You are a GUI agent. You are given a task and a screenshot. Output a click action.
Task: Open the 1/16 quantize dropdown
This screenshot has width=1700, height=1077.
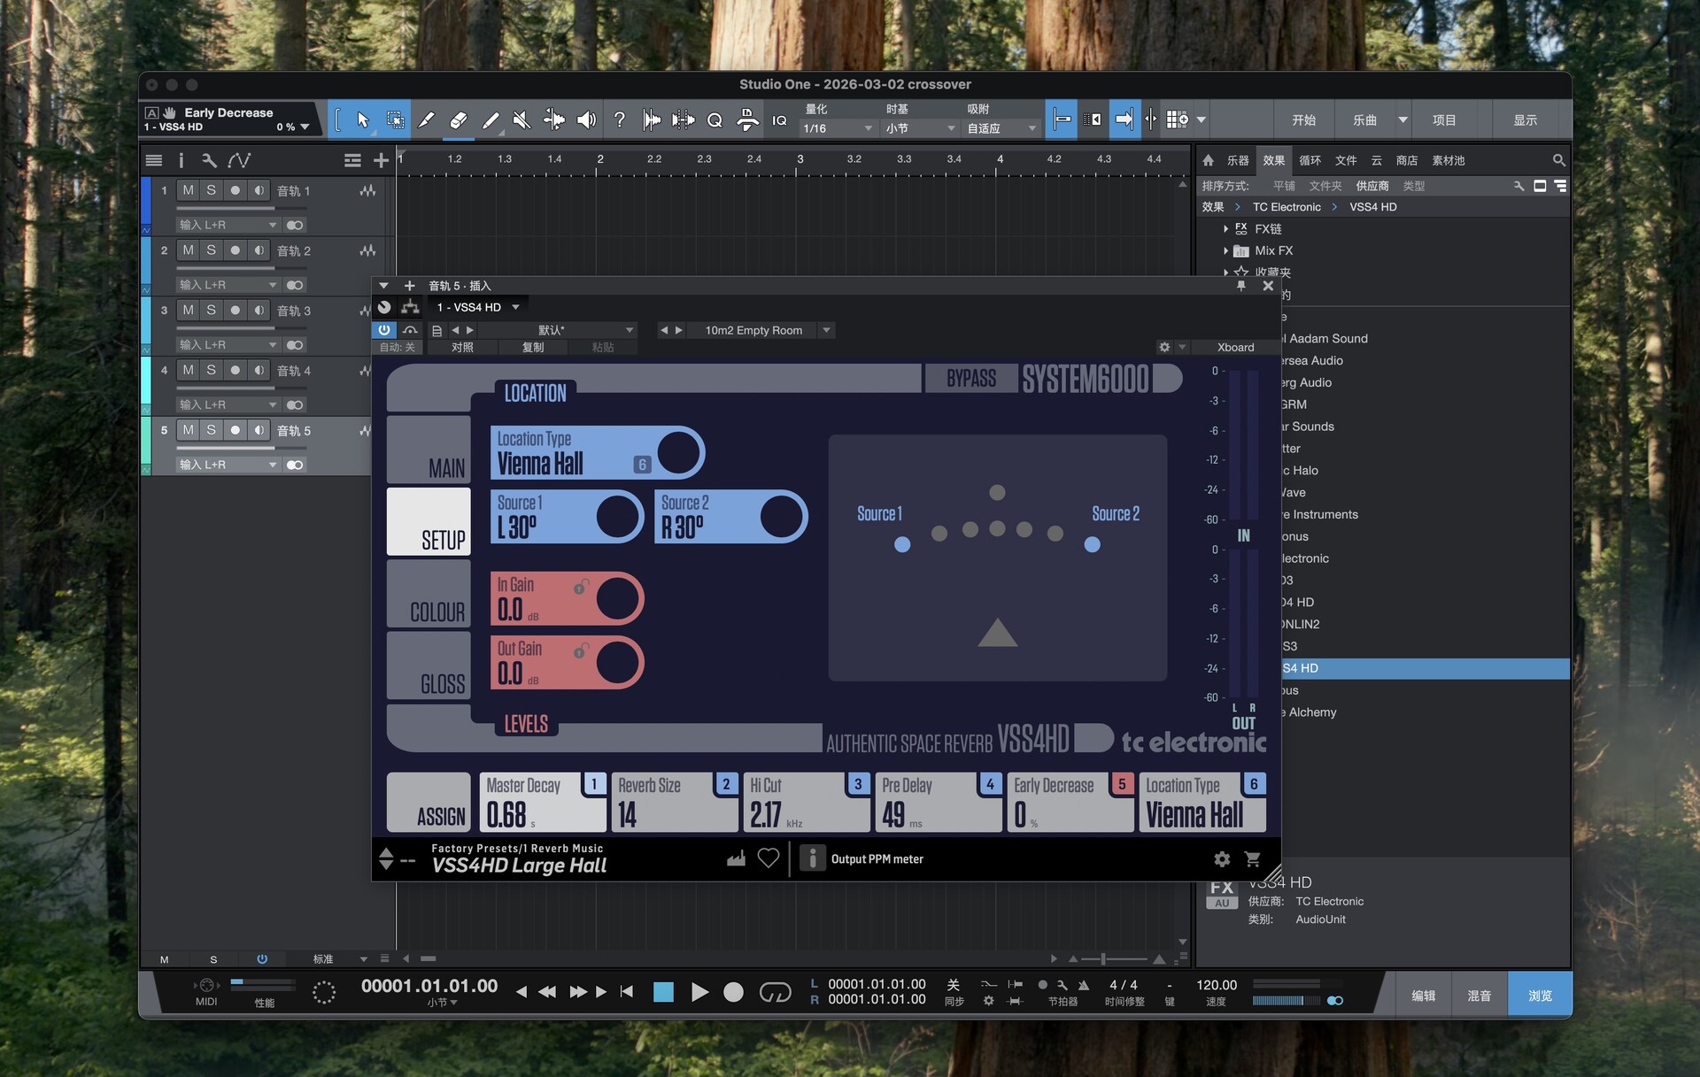pos(837,128)
